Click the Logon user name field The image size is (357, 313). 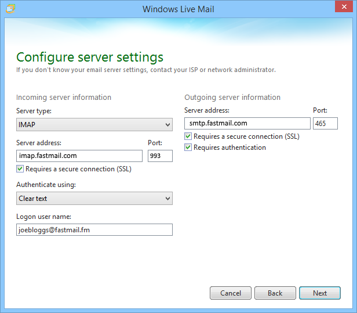pyautogui.click(x=94, y=230)
